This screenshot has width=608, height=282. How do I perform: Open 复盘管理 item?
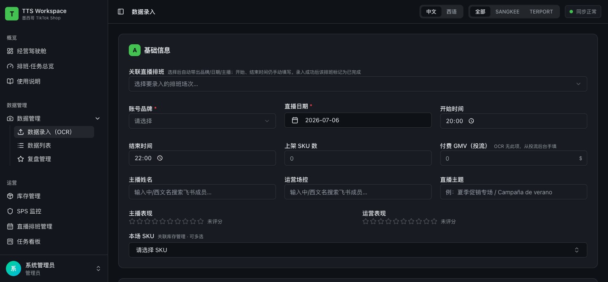click(54, 159)
